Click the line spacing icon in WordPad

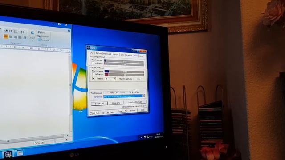(x=23, y=32)
